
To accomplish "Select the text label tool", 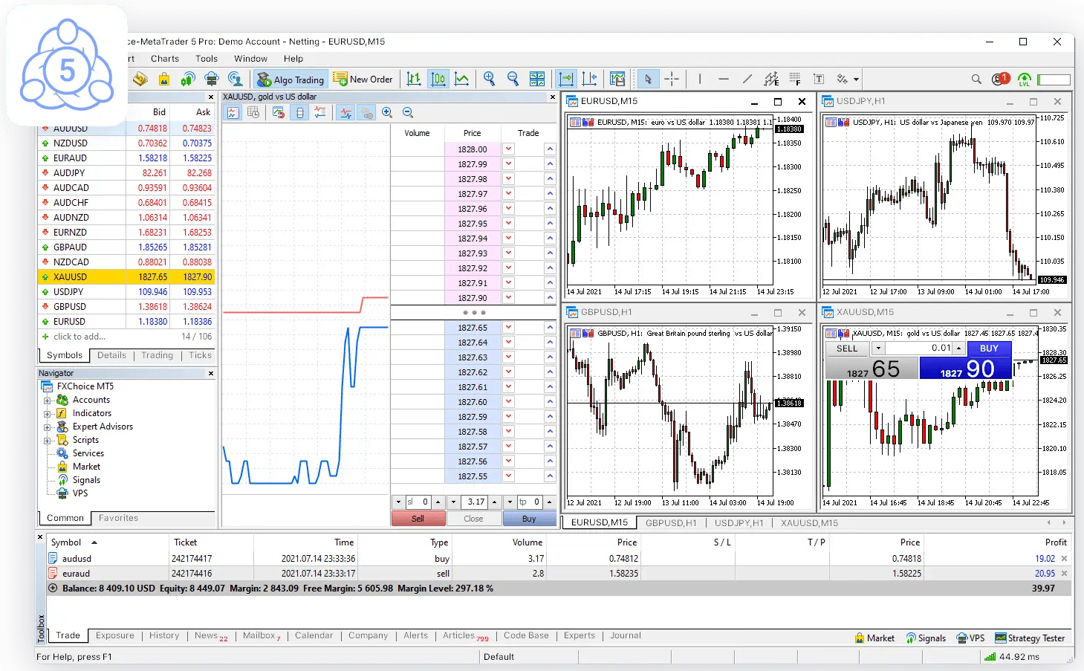I will pos(819,79).
